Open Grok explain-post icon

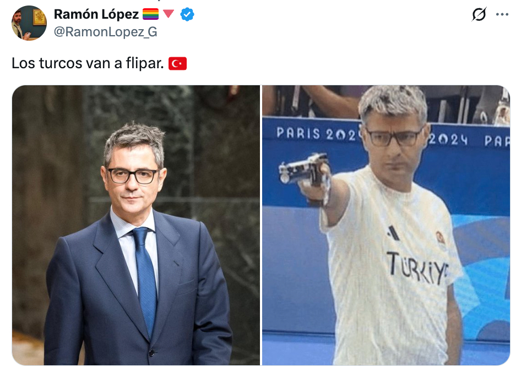[479, 14]
